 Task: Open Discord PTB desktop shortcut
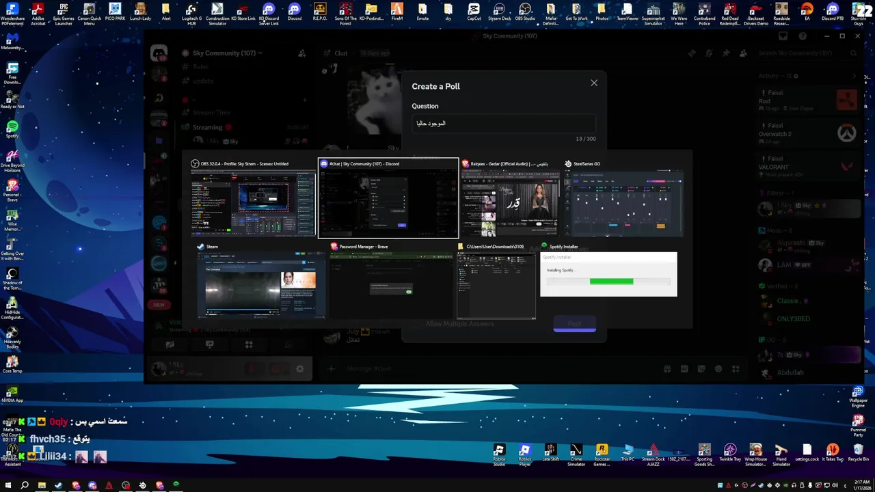pos(833,12)
